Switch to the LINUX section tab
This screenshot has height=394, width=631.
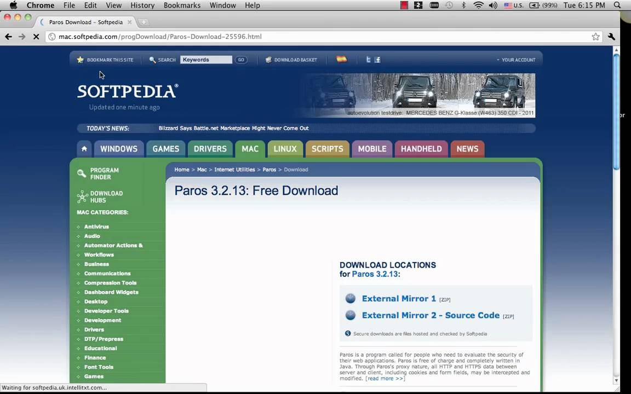285,149
